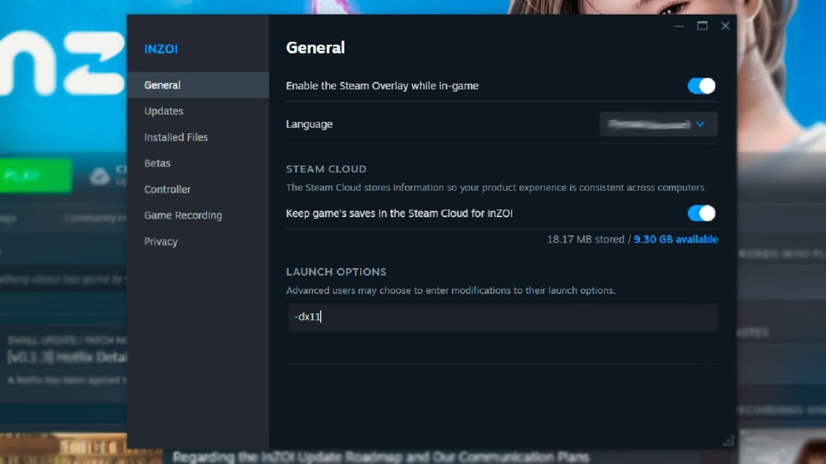Select the General section in the sidebar
826x464 pixels.
pos(162,84)
